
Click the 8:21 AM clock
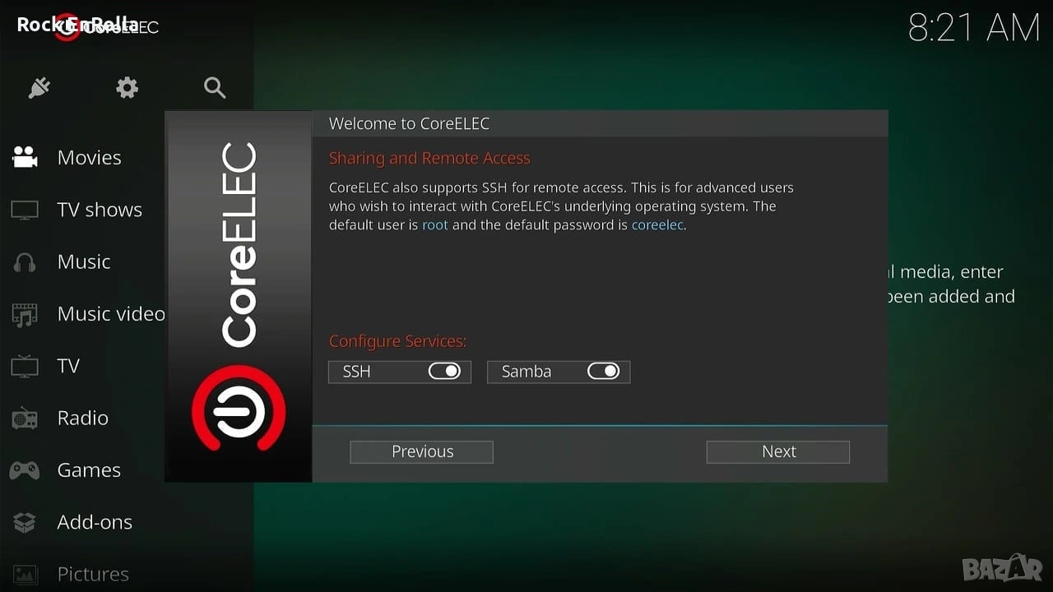tap(974, 28)
